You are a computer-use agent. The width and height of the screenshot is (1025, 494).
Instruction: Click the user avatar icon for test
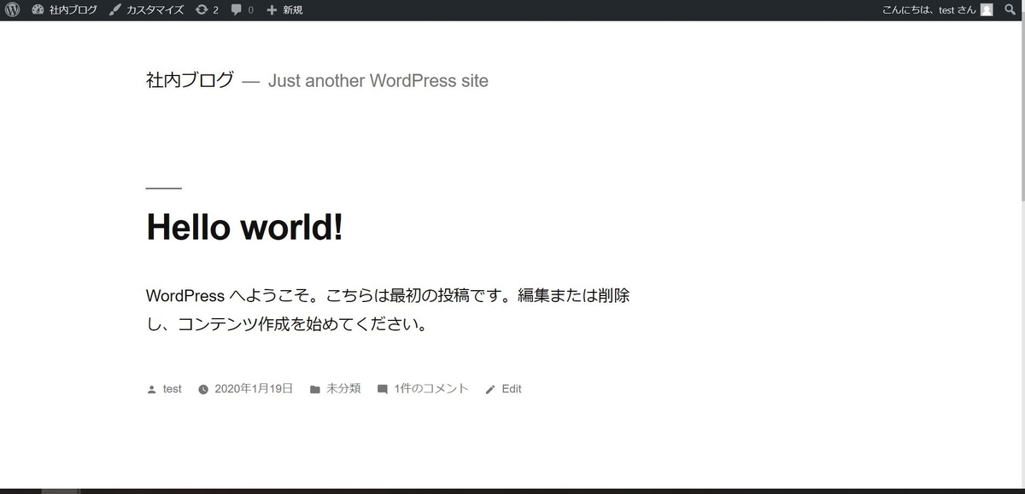[987, 9]
